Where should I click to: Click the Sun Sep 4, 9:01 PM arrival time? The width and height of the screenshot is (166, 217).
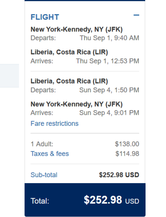[x=109, y=113]
